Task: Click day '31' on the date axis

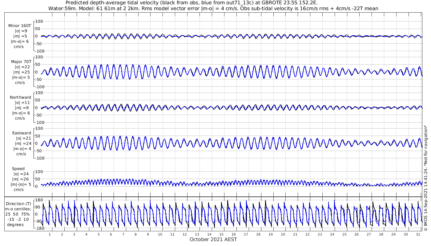Action: click(418, 234)
